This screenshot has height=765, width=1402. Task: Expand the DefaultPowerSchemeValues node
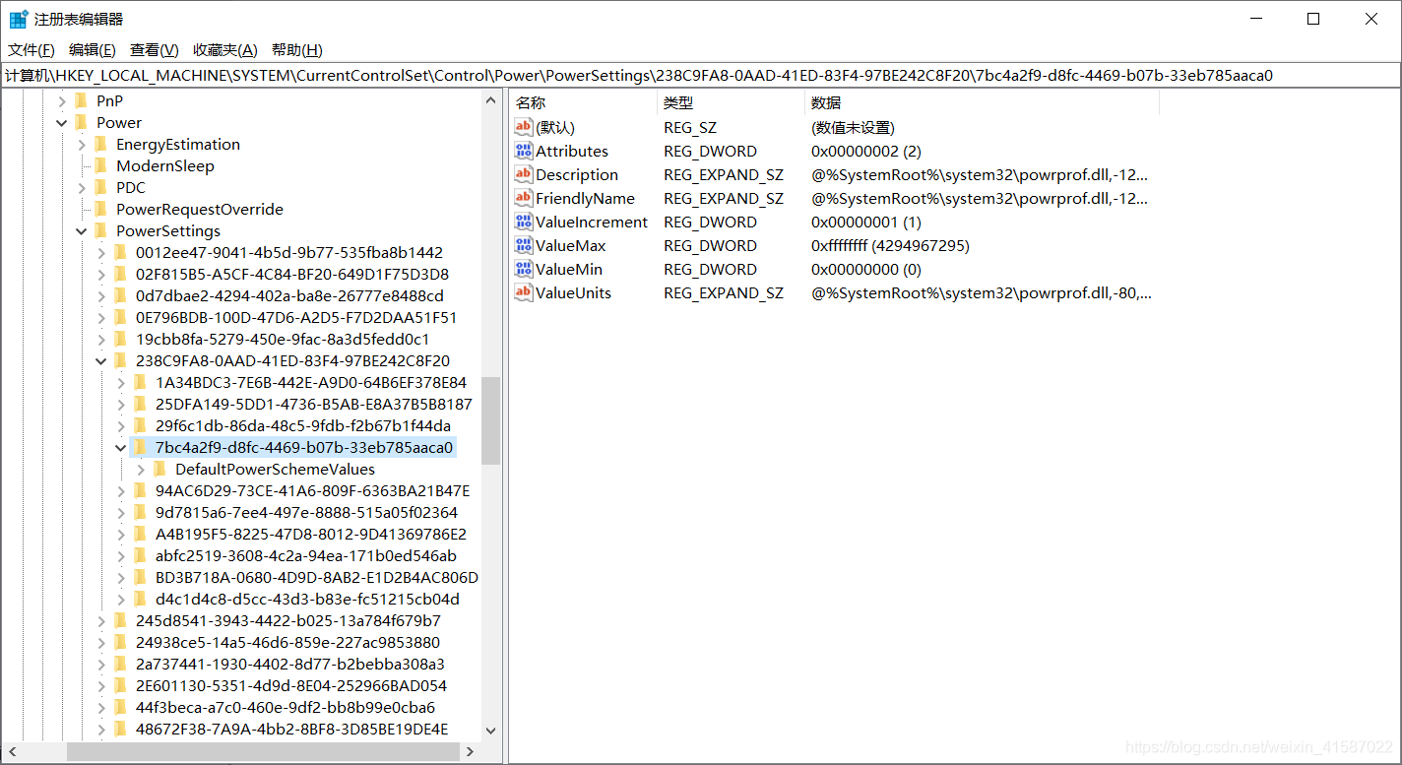pos(141,470)
